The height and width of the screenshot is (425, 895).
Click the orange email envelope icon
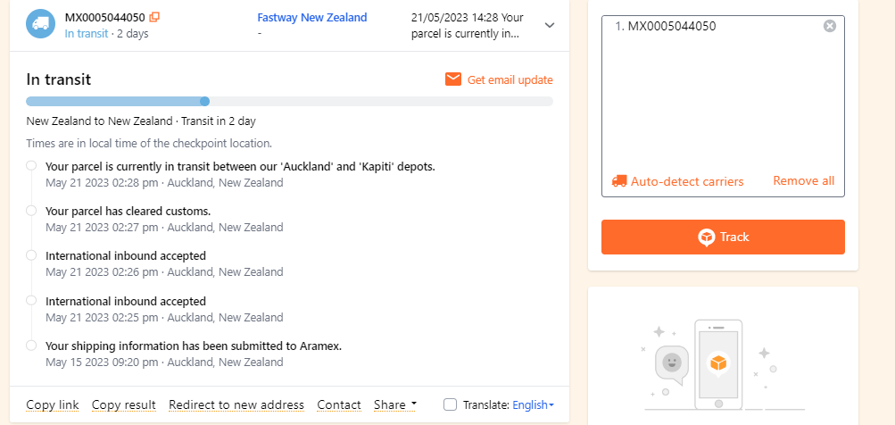coord(453,79)
